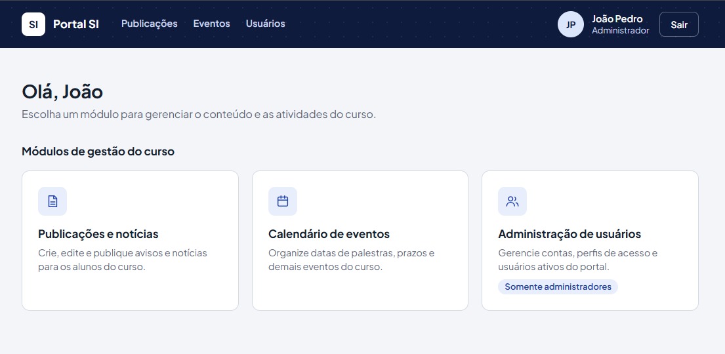Image resolution: width=725 pixels, height=354 pixels.
Task: Open the document icon for Publicações e notícias
Action: point(52,201)
